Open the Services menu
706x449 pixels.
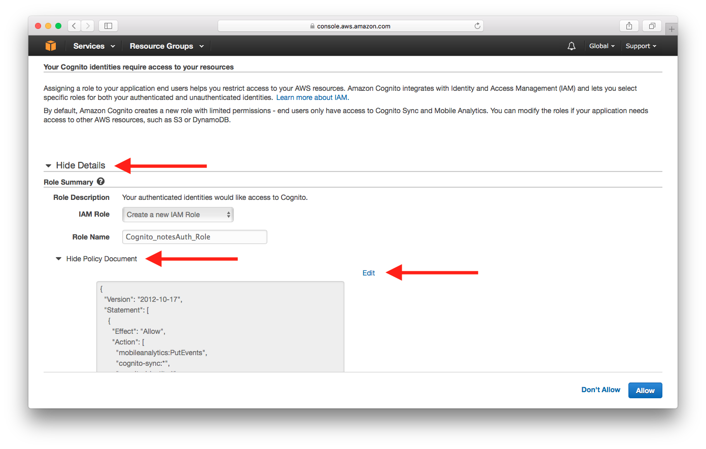point(94,46)
